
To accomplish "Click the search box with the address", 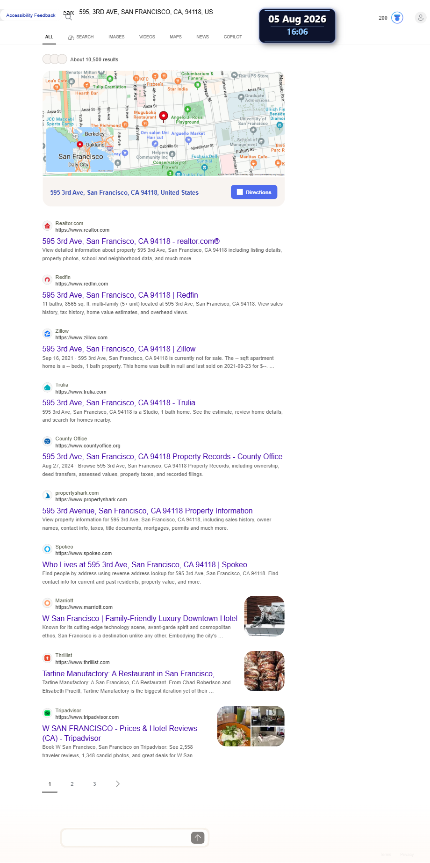I will point(146,12).
